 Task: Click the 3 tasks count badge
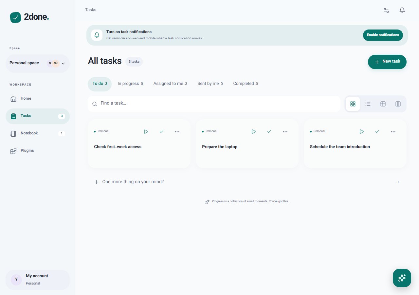click(134, 62)
